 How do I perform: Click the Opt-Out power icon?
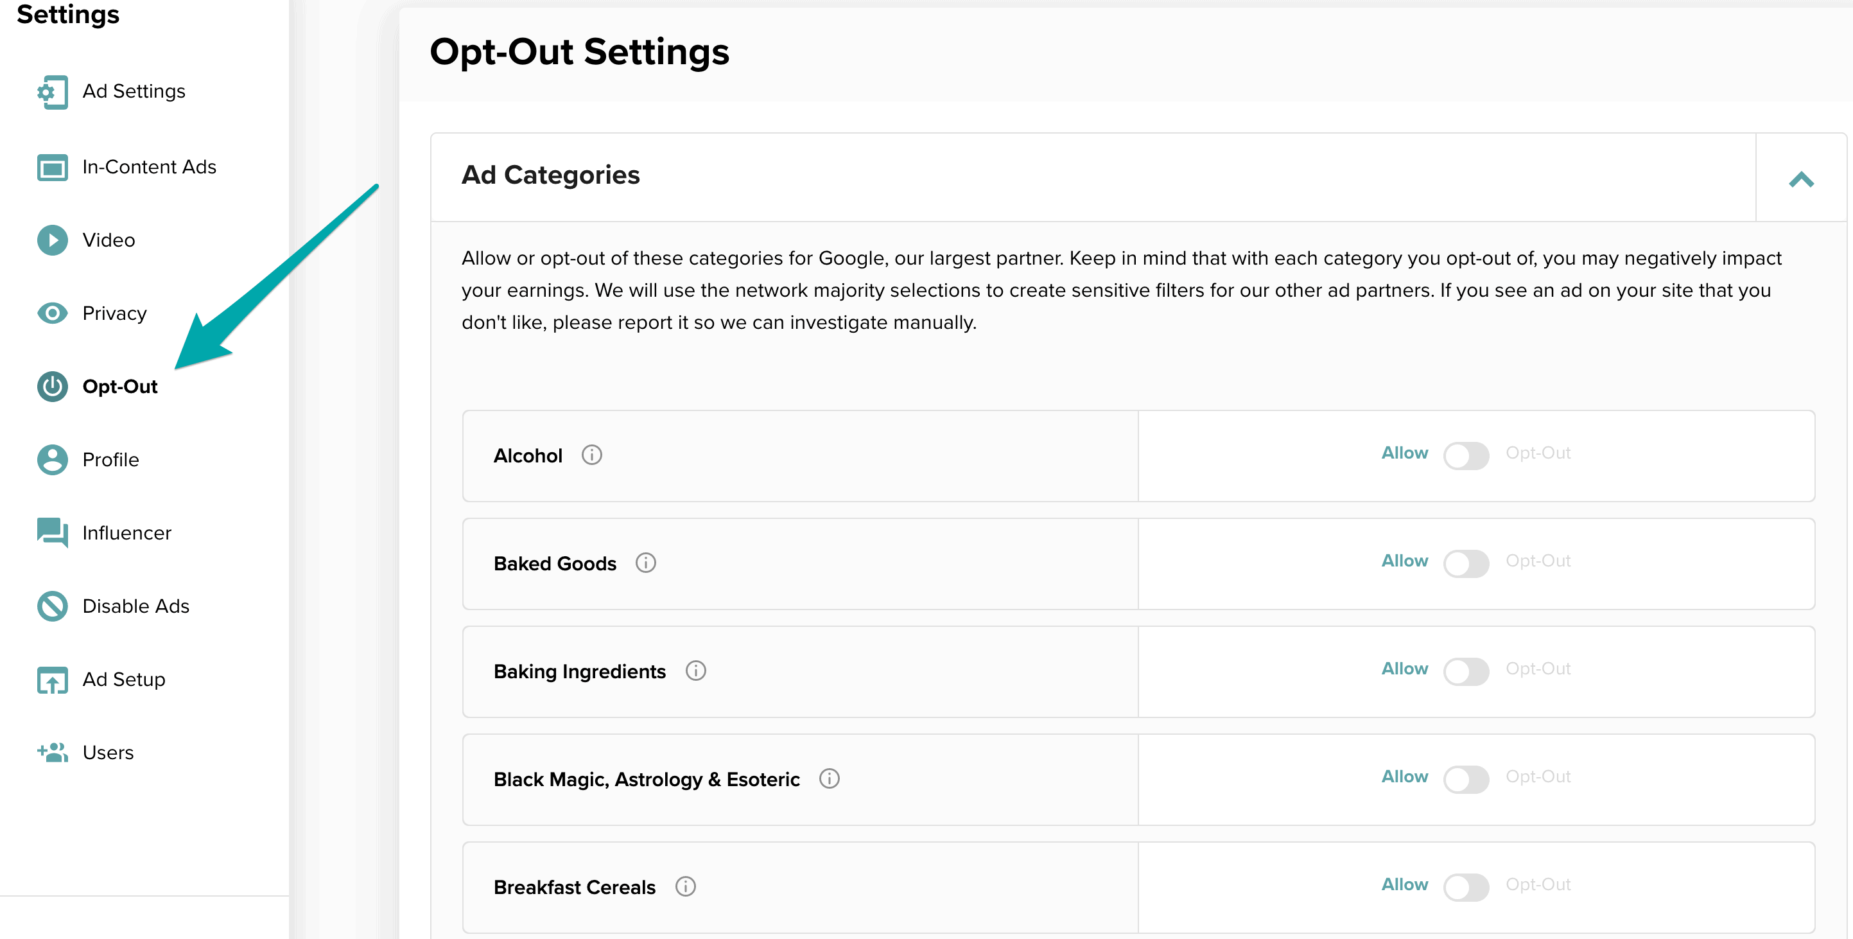[52, 387]
